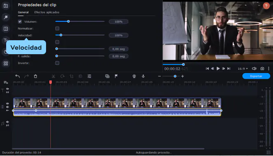Click the F. salida 0,00 seg field
The height and width of the screenshot is (156, 273).
(118, 56)
